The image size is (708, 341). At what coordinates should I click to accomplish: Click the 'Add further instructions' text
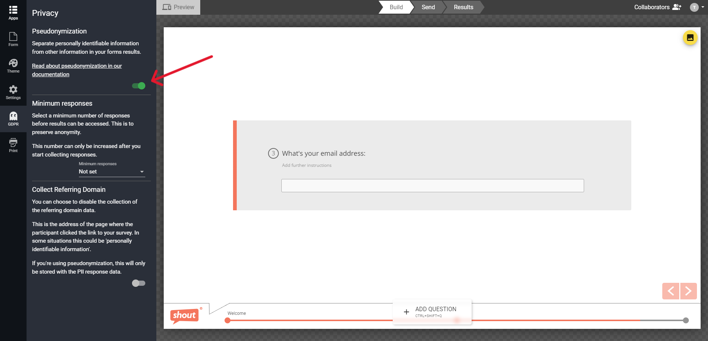tap(307, 165)
